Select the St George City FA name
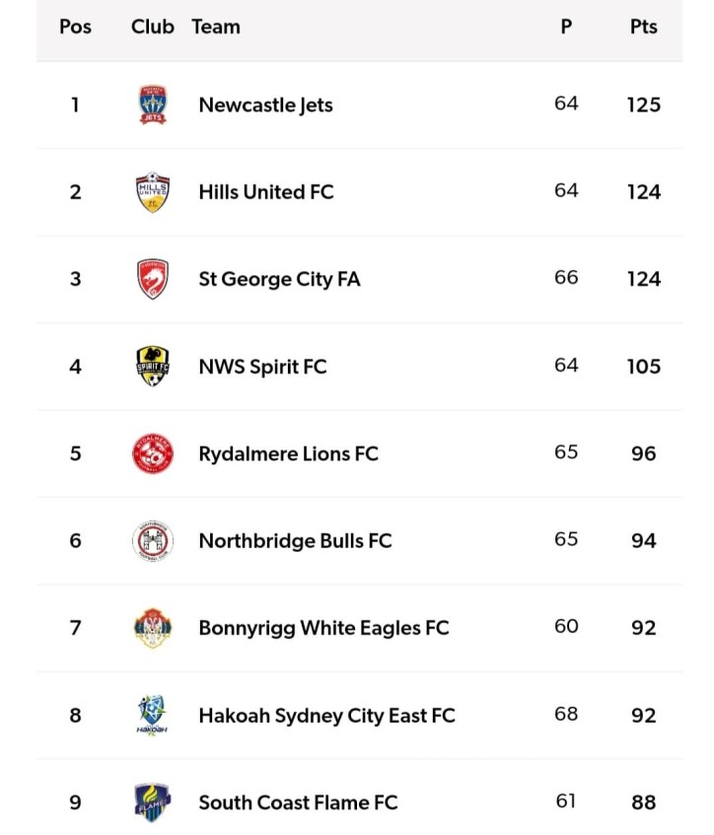The height and width of the screenshot is (835, 714). pos(279,279)
